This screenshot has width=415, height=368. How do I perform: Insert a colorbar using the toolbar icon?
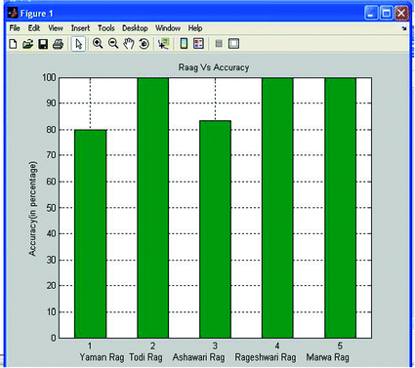184,44
